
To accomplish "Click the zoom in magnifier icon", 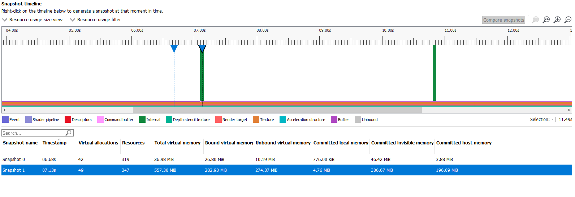I will tap(557, 20).
